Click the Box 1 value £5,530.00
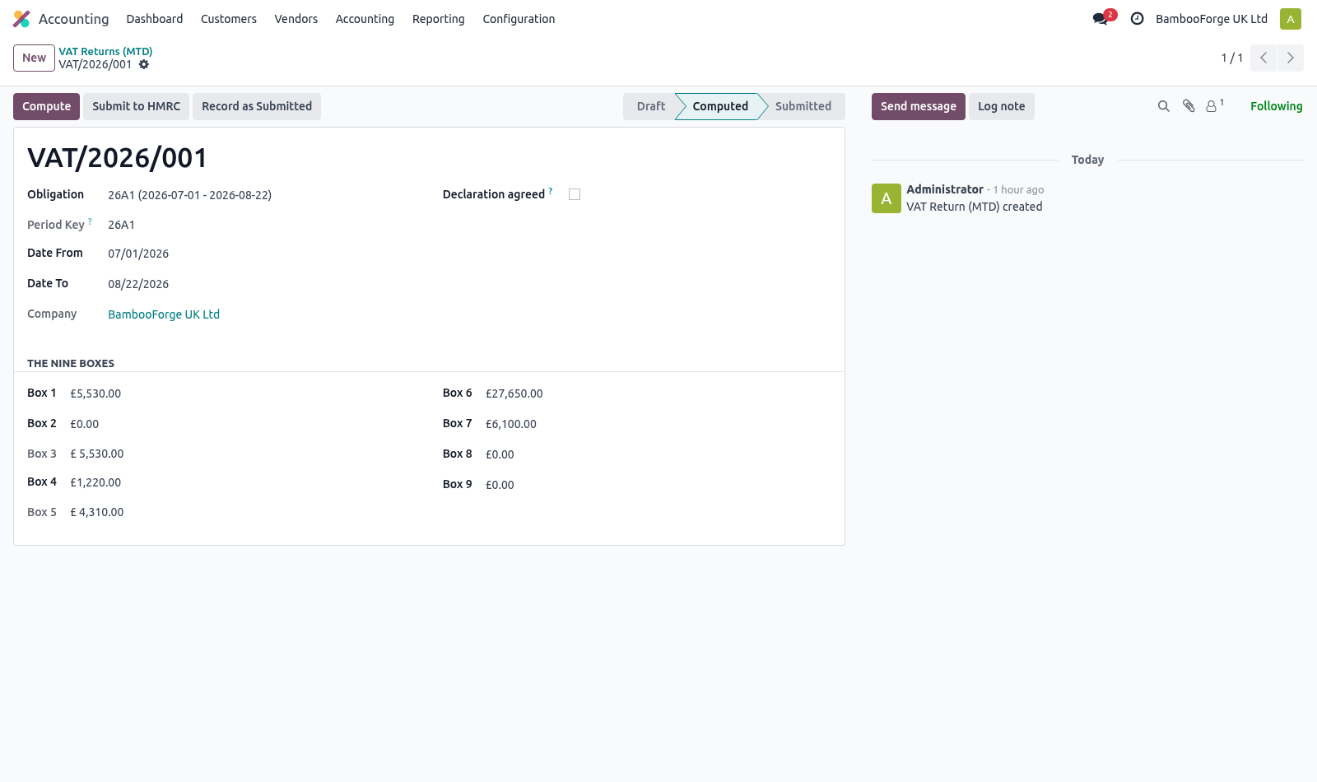The height and width of the screenshot is (782, 1317). tap(95, 393)
